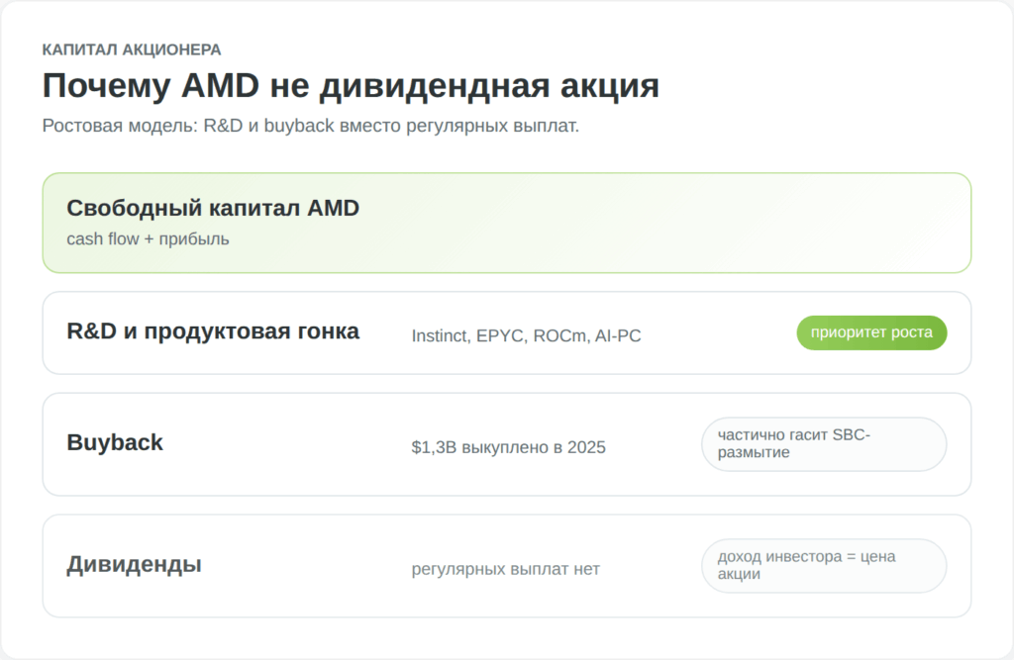The height and width of the screenshot is (660, 1014).
Task: Click the 'доход инвестора = цена акции' pill
Action: point(824,566)
